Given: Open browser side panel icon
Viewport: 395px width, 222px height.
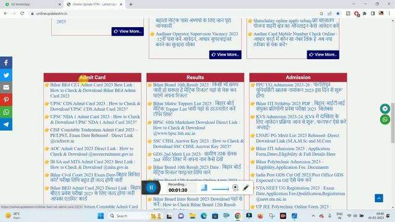Looking at the screenshot, I should pyautogui.click(x=373, y=14).
